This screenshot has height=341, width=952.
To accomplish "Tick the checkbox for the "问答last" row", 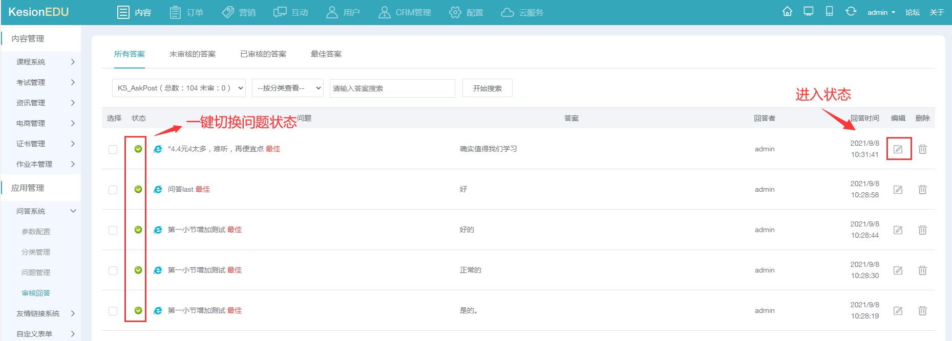I will tap(113, 190).
